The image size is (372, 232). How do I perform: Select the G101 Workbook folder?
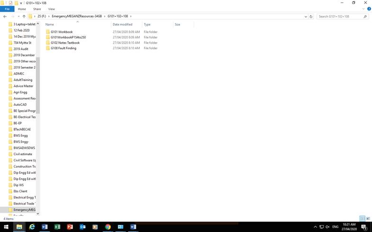point(62,32)
